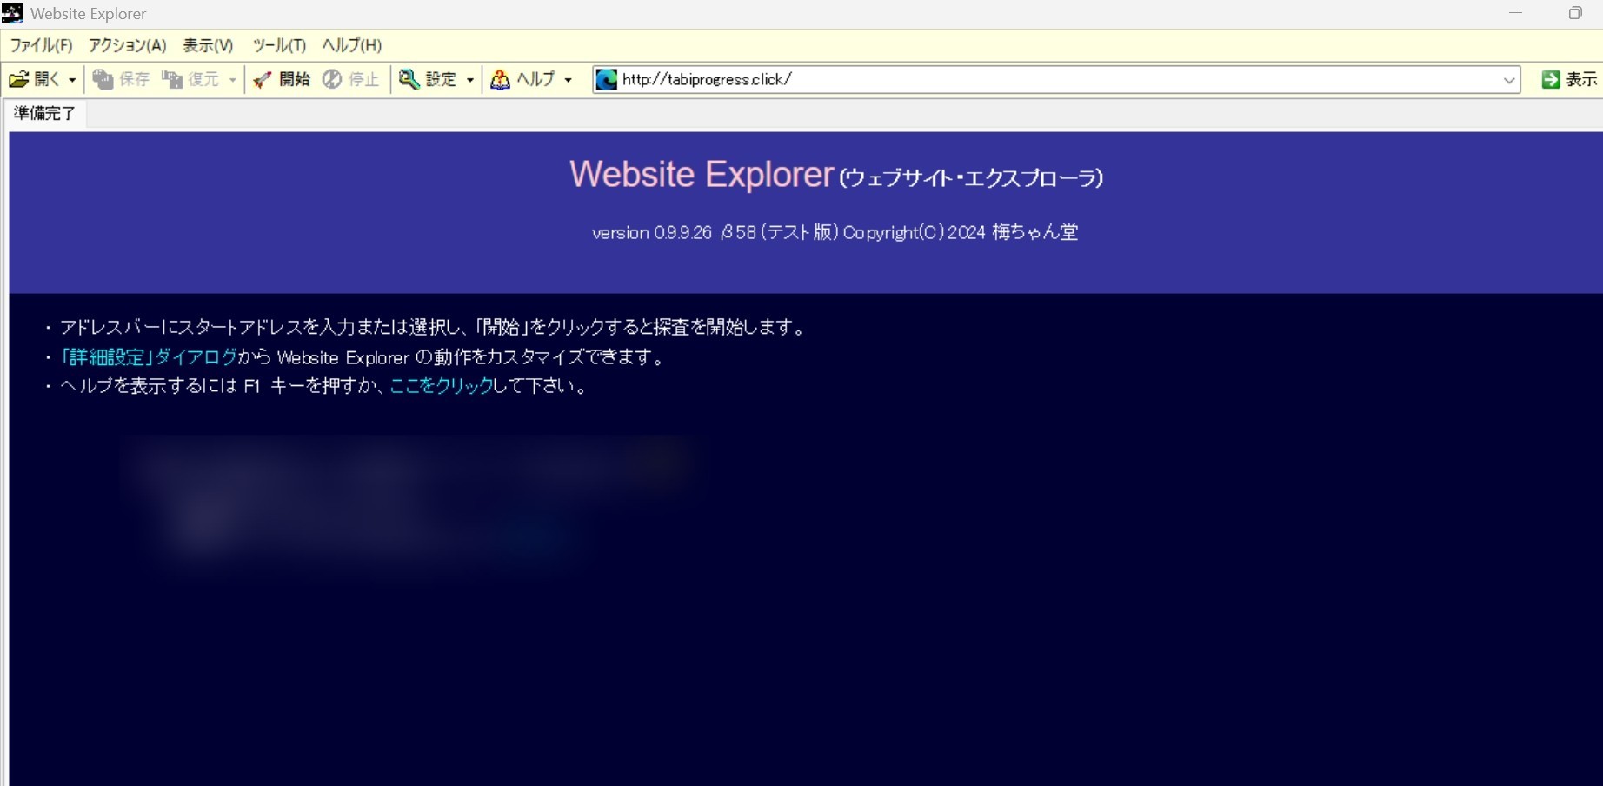Expand the dropdown arrow beside 設定

coord(470,80)
